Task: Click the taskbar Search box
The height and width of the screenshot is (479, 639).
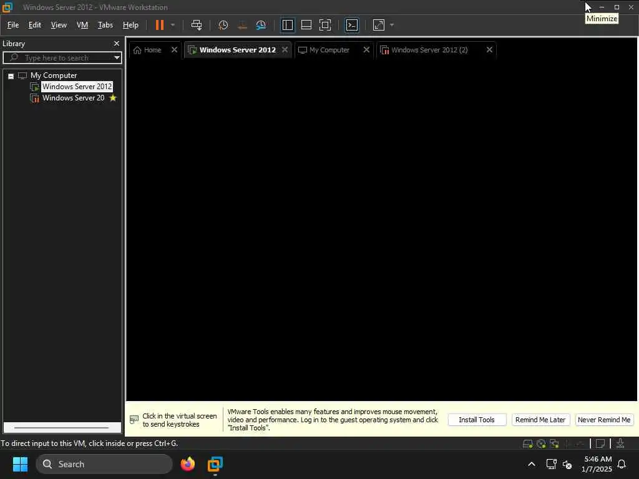Action: click(104, 464)
